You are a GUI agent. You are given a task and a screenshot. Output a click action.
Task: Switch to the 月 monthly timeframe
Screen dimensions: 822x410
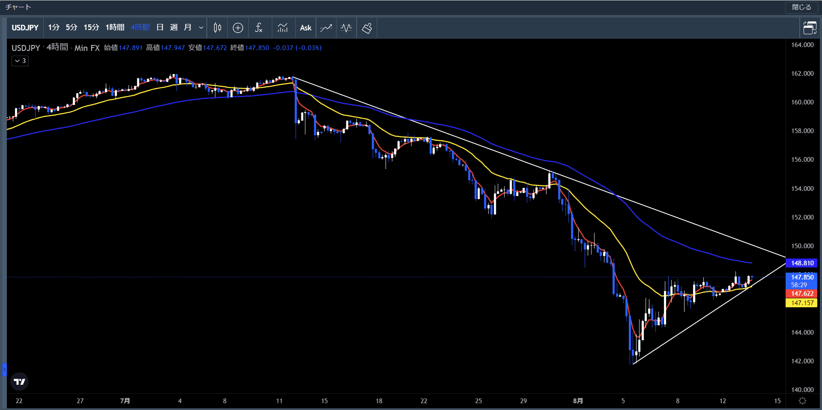[188, 28]
